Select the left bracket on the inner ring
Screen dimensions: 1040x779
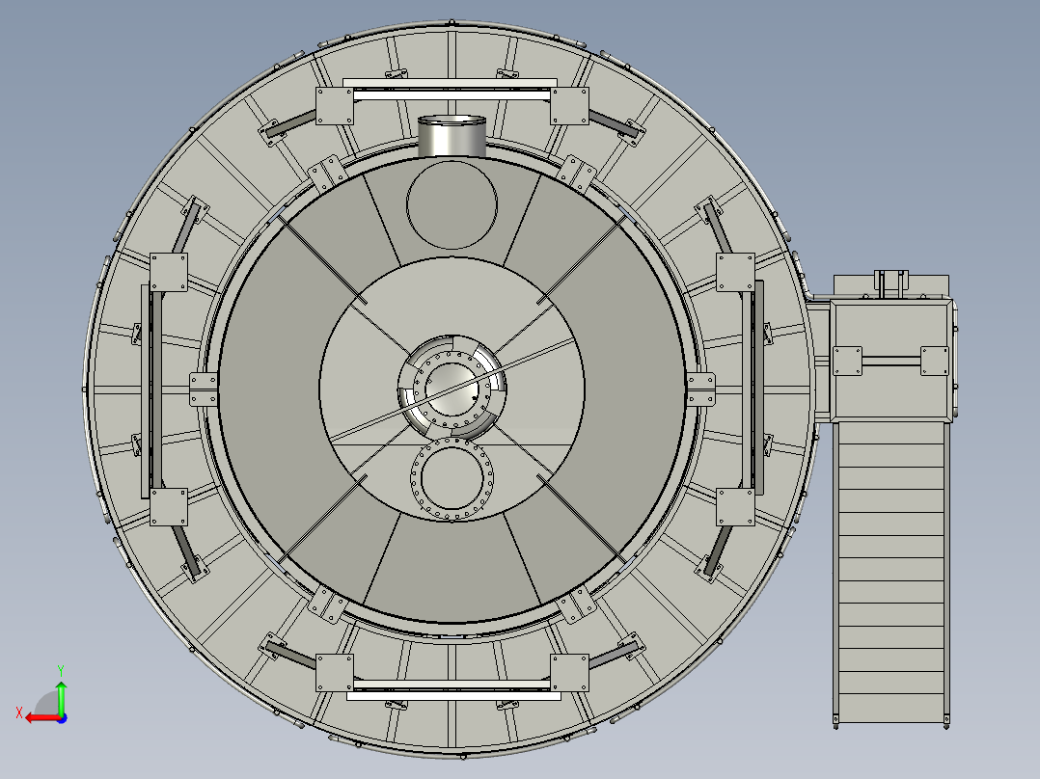[203, 389]
